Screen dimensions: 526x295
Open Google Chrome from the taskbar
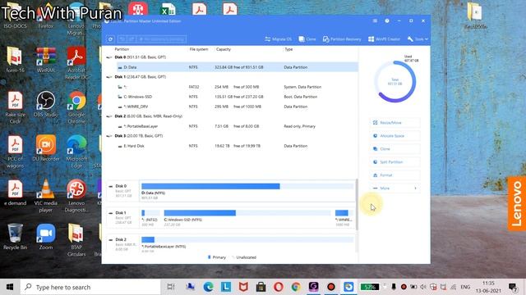(x=296, y=287)
